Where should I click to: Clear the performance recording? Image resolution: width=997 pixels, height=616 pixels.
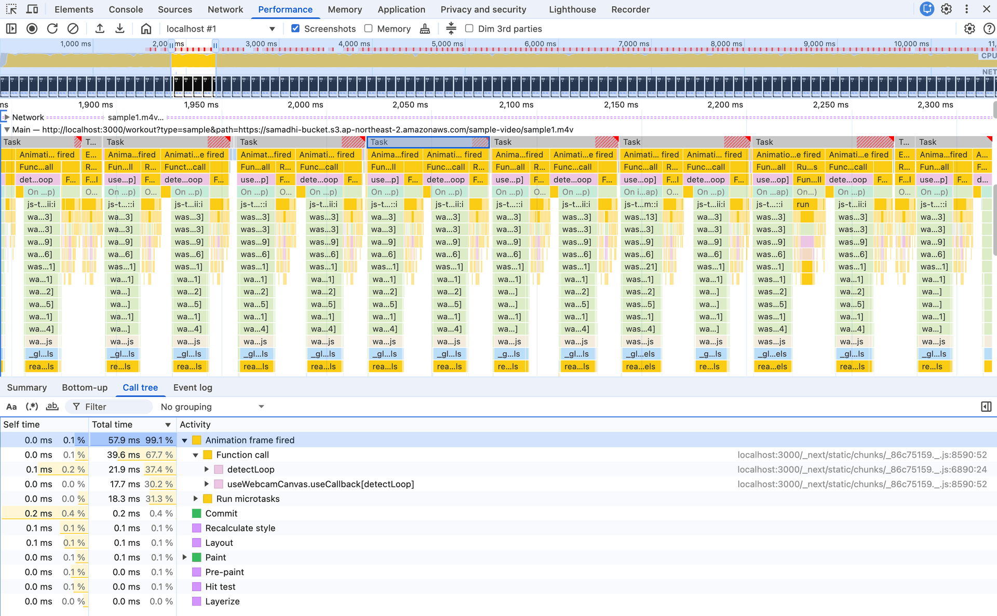click(x=73, y=29)
